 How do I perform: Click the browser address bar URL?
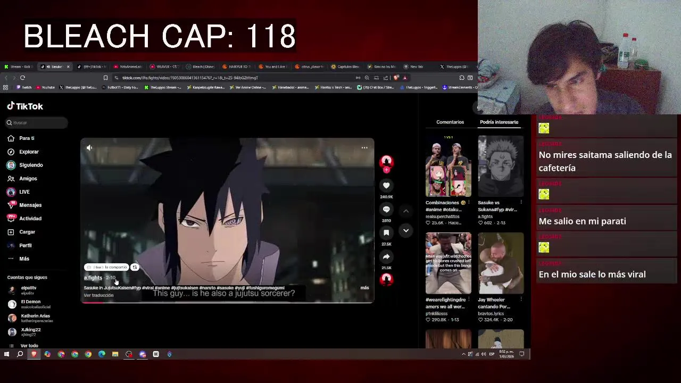point(190,78)
